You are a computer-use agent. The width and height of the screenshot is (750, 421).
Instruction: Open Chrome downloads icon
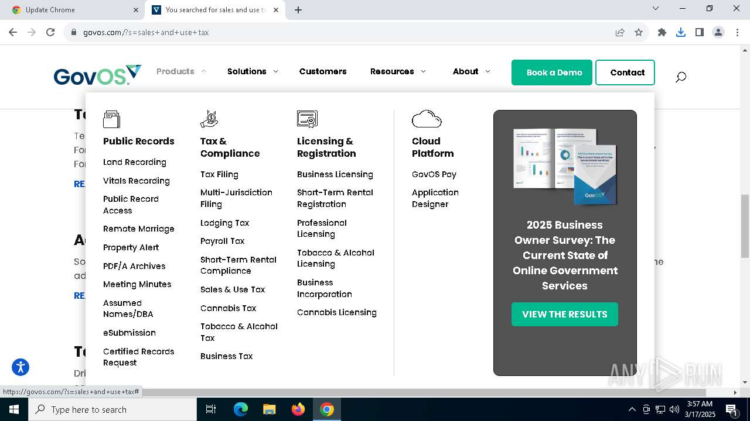[681, 32]
